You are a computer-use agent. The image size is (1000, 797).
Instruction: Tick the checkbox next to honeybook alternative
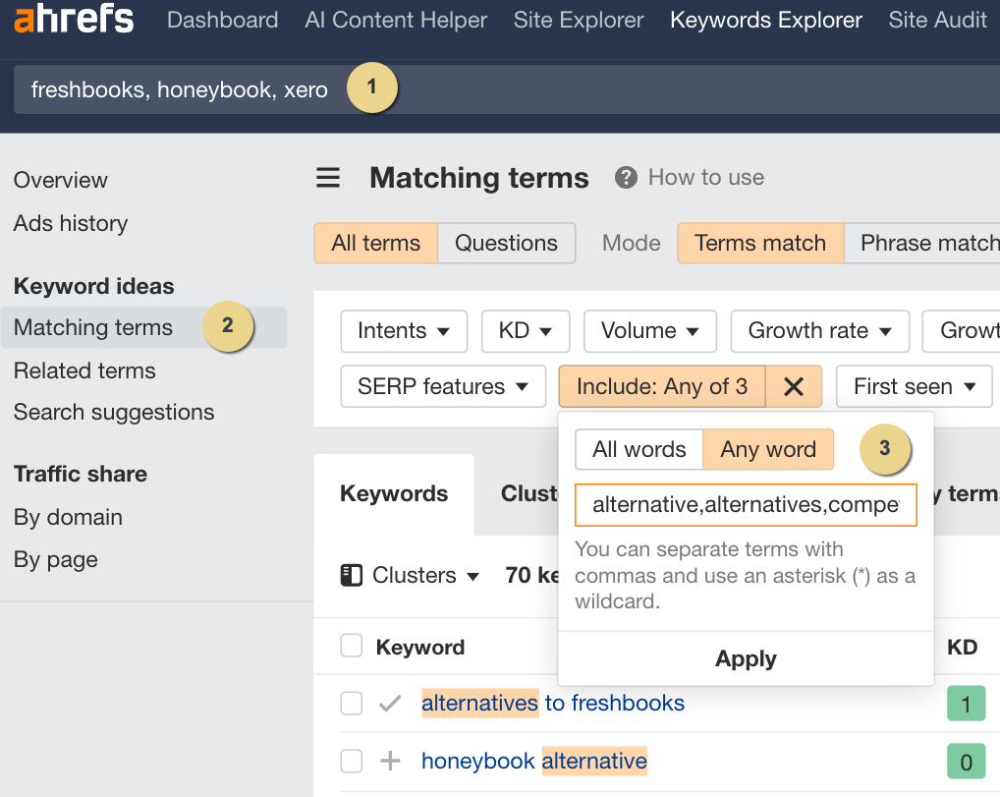pyautogui.click(x=351, y=761)
